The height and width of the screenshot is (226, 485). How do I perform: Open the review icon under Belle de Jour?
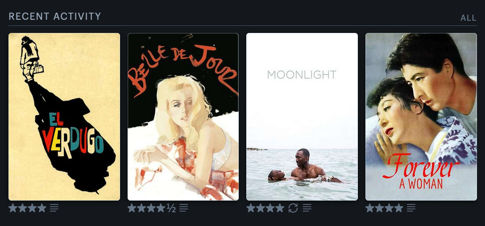(x=184, y=208)
